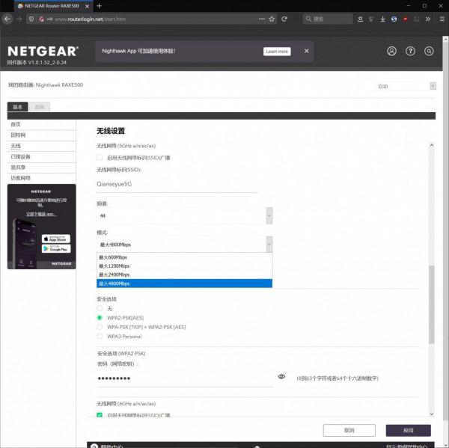The image size is (449, 448).
Task: Select WPA3-Personal security option
Action: [100, 337]
